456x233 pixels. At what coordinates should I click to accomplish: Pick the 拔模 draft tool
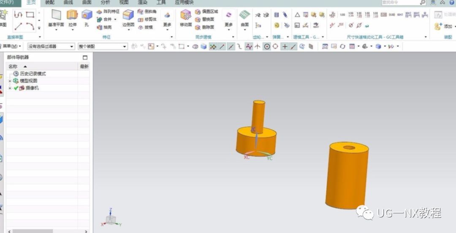pos(145,27)
